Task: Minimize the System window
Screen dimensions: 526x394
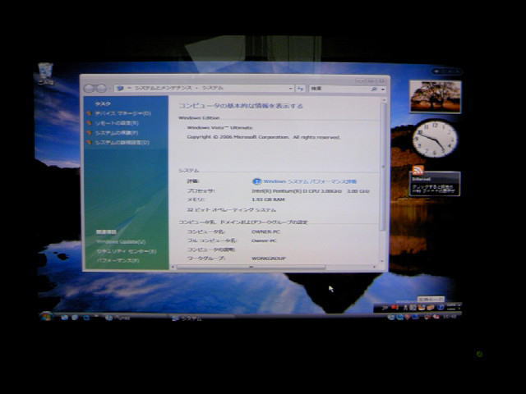Action: [360, 80]
